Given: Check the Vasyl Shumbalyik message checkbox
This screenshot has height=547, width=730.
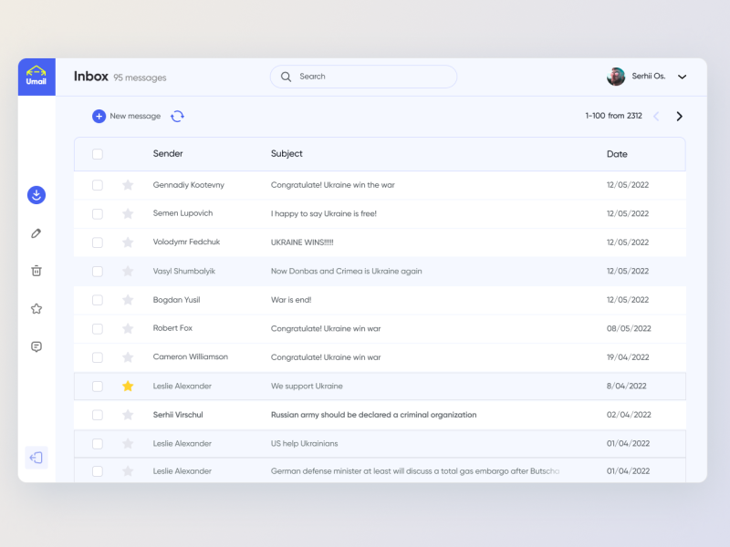Looking at the screenshot, I should coord(98,271).
